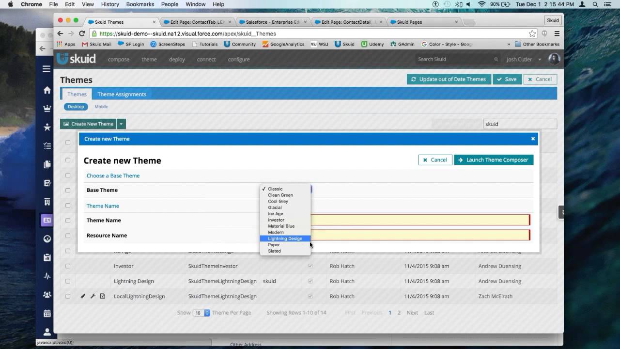Open the documents copy icon in sidebar

pos(47,164)
